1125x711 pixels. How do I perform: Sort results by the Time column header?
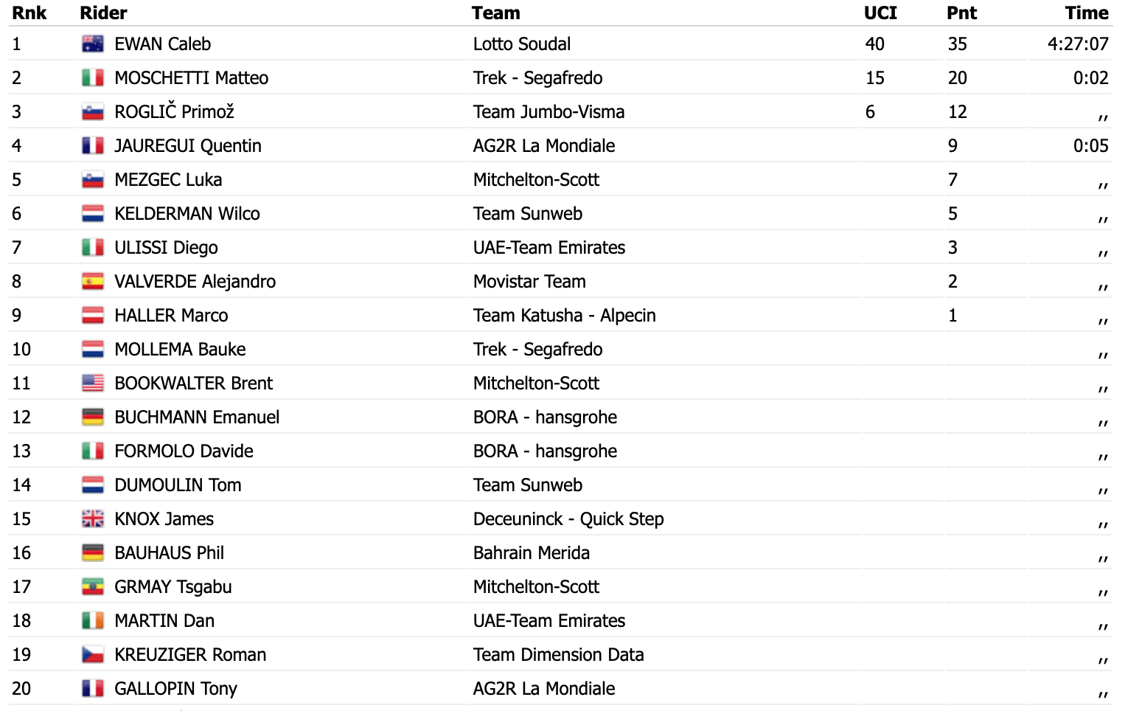(x=1087, y=13)
